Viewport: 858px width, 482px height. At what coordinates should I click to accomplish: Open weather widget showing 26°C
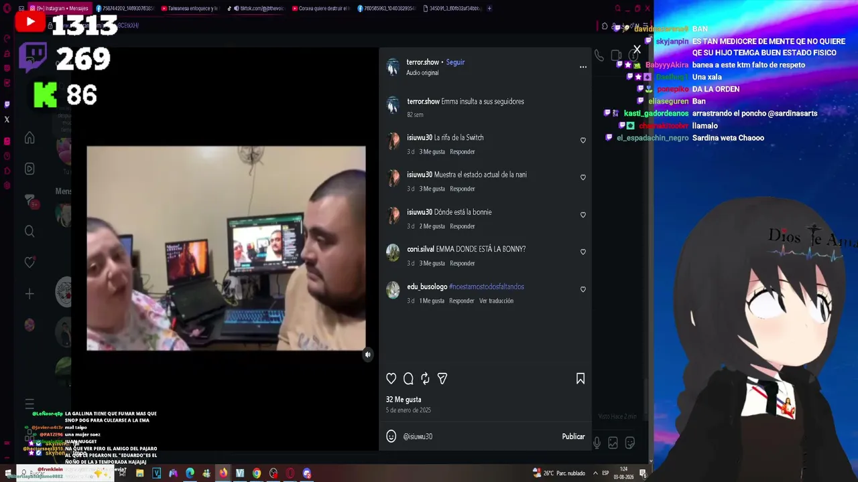click(559, 473)
